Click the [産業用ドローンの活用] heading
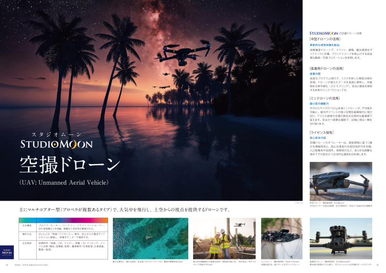This screenshot has height=273, width=386. [327, 68]
